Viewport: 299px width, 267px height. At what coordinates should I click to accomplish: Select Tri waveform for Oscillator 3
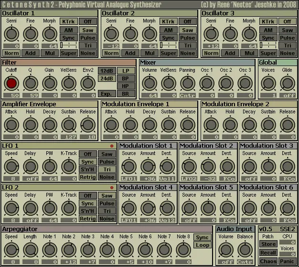click(288, 45)
